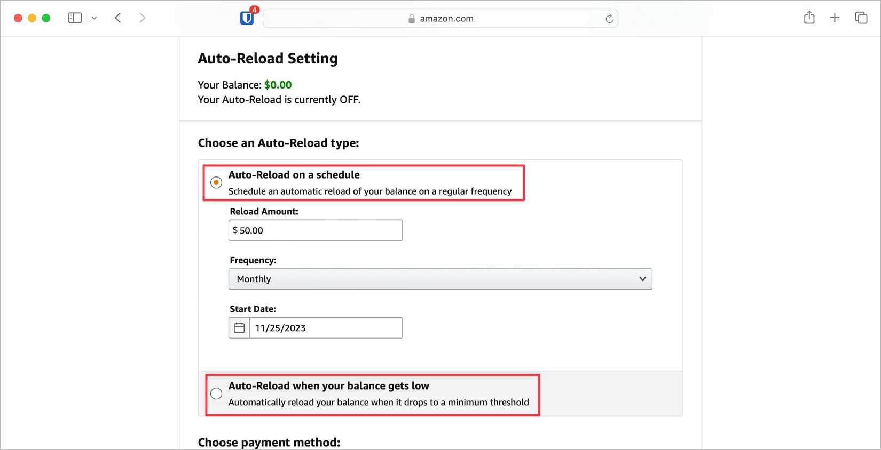This screenshot has width=881, height=450.
Task: Select Auto-Reload when balance gets low
Action: click(x=216, y=393)
